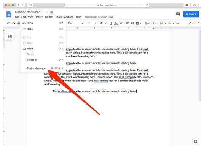Open the font size dropdown (11)
This screenshot has width=201, height=148.
(x=92, y=23)
